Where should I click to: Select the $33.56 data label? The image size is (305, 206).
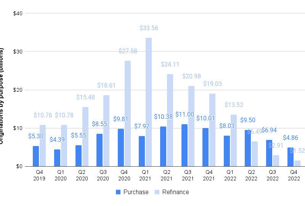tap(149, 28)
